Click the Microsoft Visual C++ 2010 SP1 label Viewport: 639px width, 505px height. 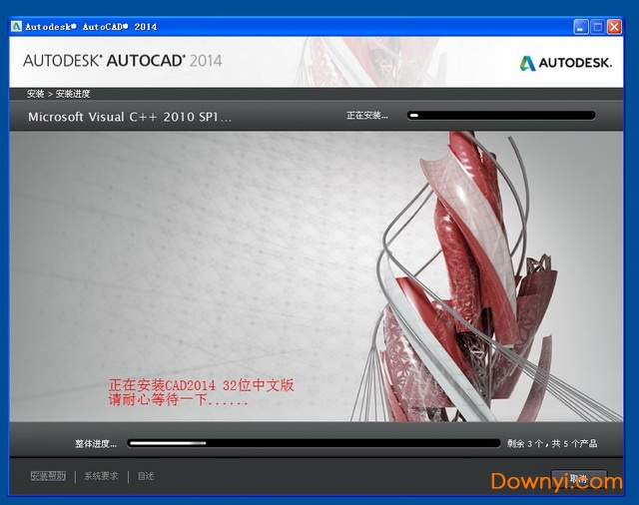130,117
